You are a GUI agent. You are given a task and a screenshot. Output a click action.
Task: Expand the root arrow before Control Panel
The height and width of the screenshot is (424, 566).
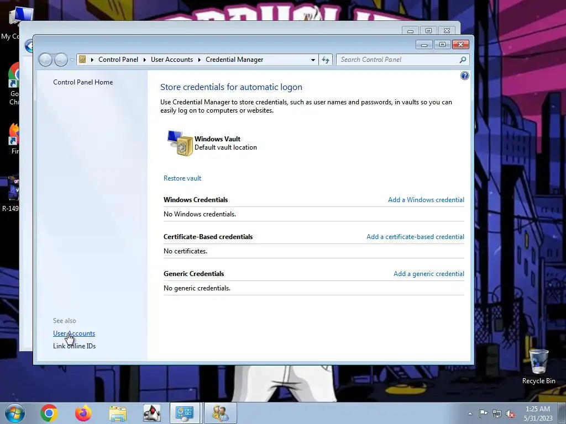point(92,60)
